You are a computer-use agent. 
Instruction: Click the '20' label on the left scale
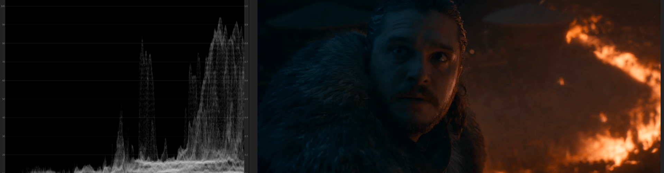tap(3, 155)
